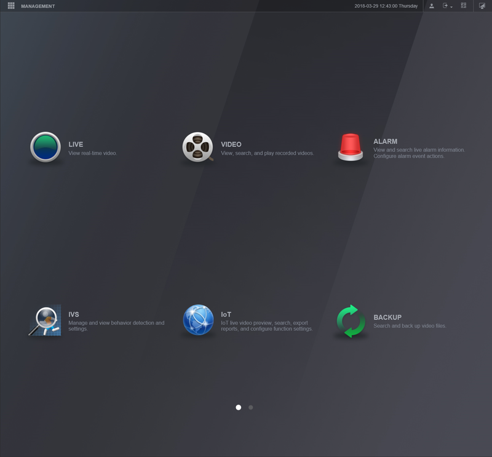Open BACKUP to back up video files
Viewport: 492px width, 457px height.
point(351,320)
